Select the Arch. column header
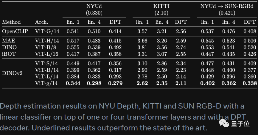 tap(41, 22)
